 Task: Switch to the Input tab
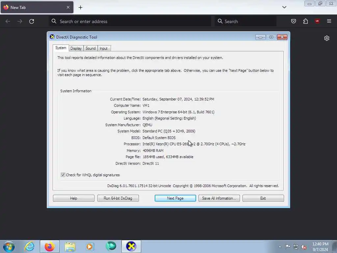pyautogui.click(x=104, y=48)
